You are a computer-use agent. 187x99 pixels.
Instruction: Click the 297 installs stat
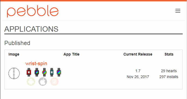tap(169, 77)
